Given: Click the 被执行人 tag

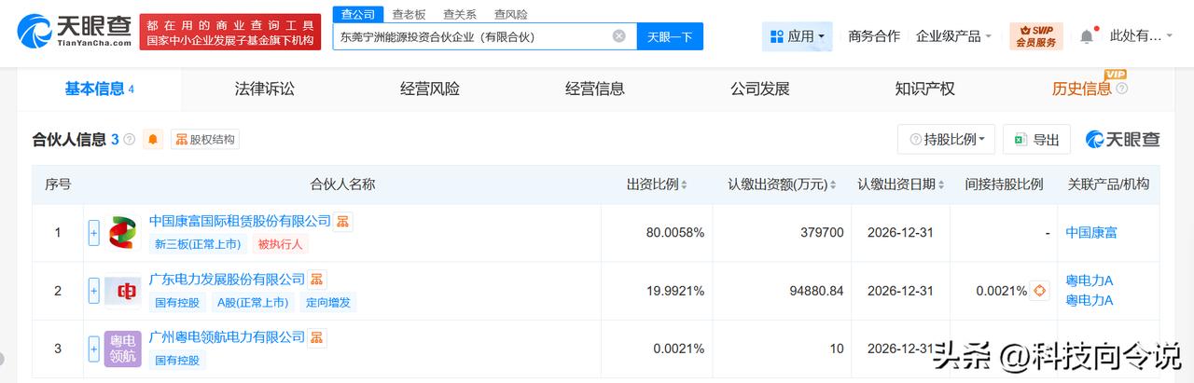Looking at the screenshot, I should (x=281, y=244).
